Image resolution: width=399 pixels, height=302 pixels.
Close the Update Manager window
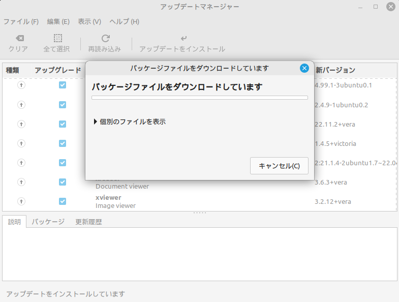pyautogui.click(x=390, y=7)
